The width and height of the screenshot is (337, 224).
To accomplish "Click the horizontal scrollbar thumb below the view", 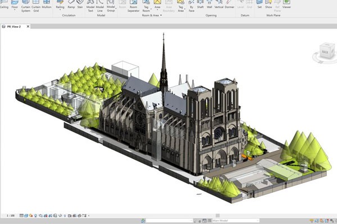I will pyautogui.click(x=218, y=216).
